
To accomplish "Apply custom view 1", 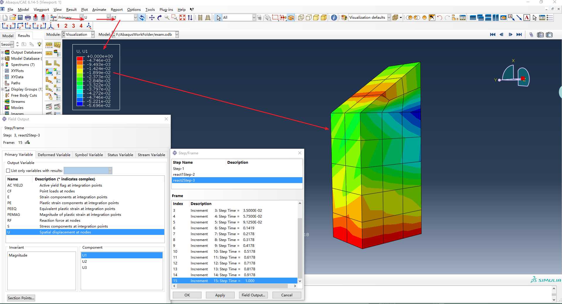I will 58,26.
